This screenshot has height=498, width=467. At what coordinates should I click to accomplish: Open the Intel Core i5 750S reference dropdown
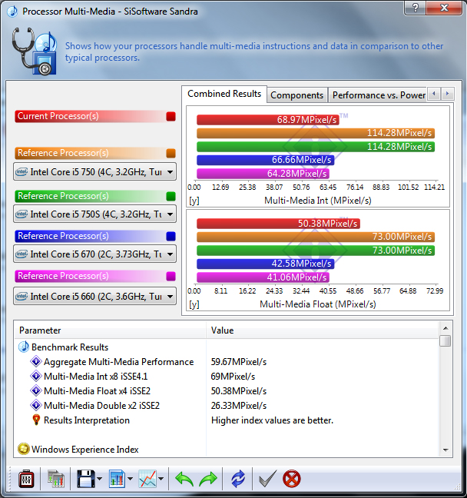(x=94, y=214)
